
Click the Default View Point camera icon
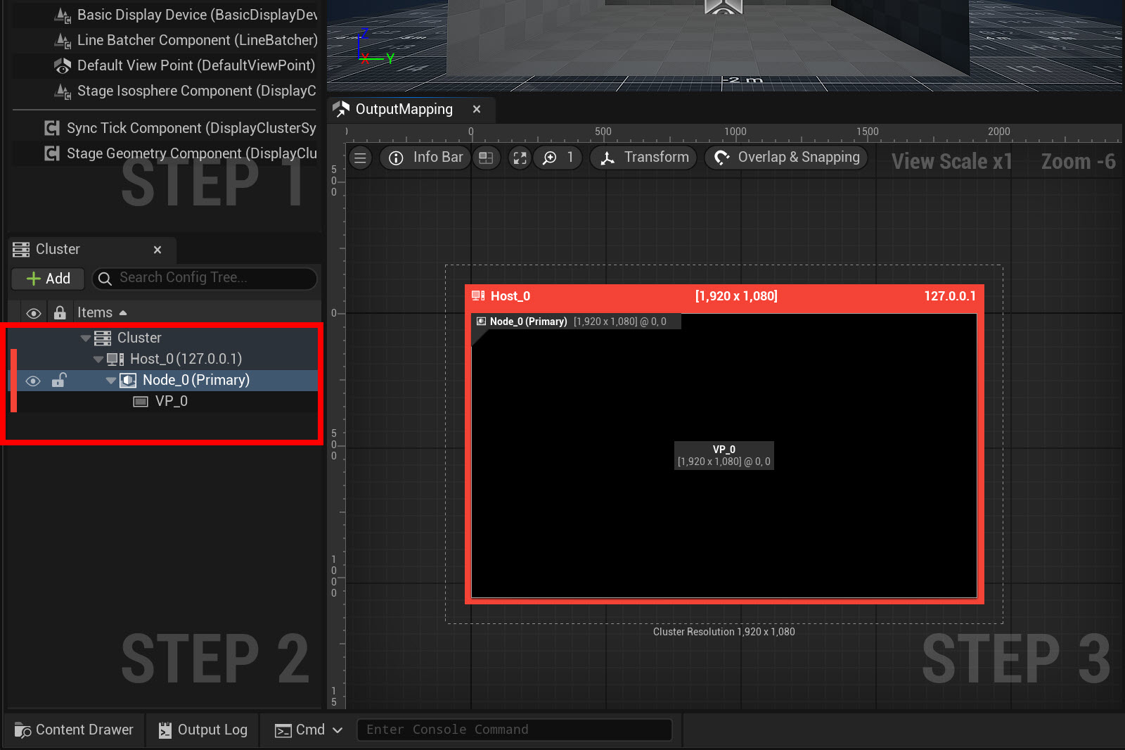coord(63,66)
